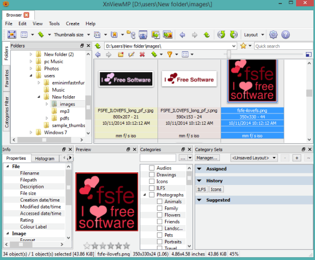Open settings via the gear icon
The image size is (315, 260).
(273, 34)
